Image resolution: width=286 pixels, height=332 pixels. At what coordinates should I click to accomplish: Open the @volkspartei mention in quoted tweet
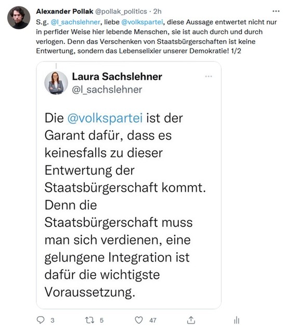click(105, 118)
